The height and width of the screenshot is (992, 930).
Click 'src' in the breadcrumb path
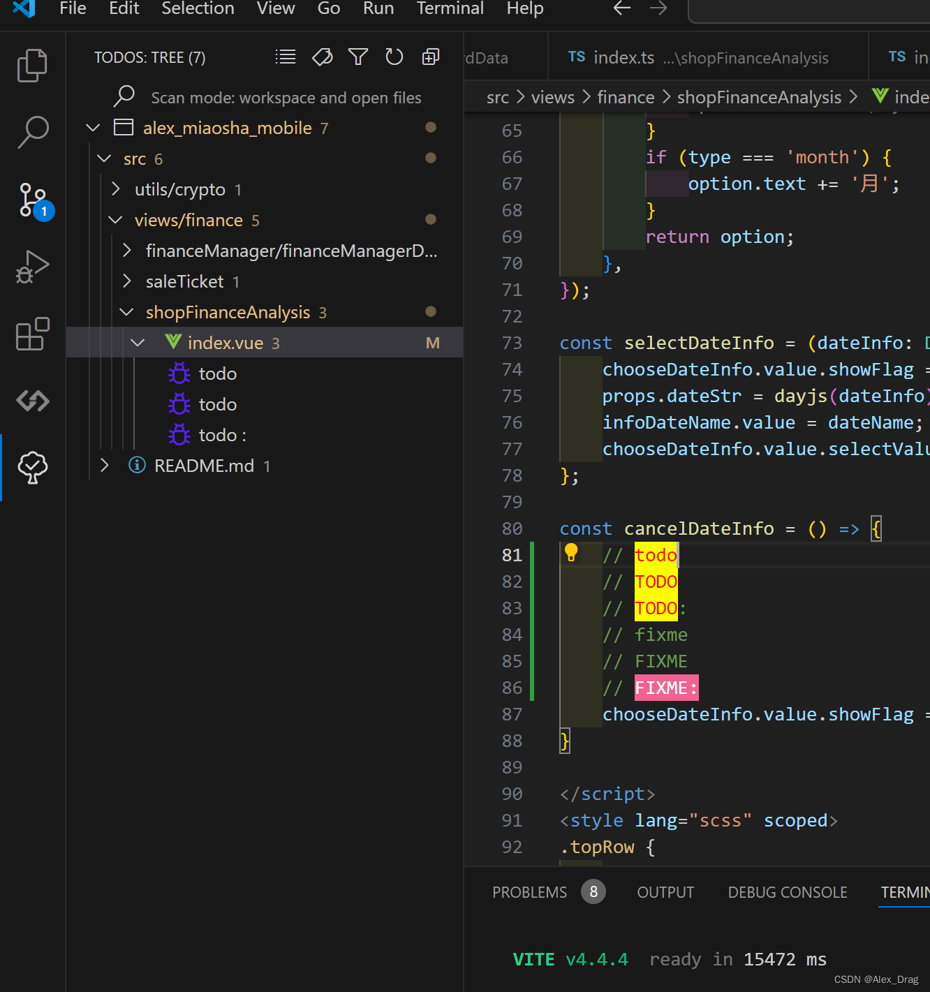click(498, 98)
